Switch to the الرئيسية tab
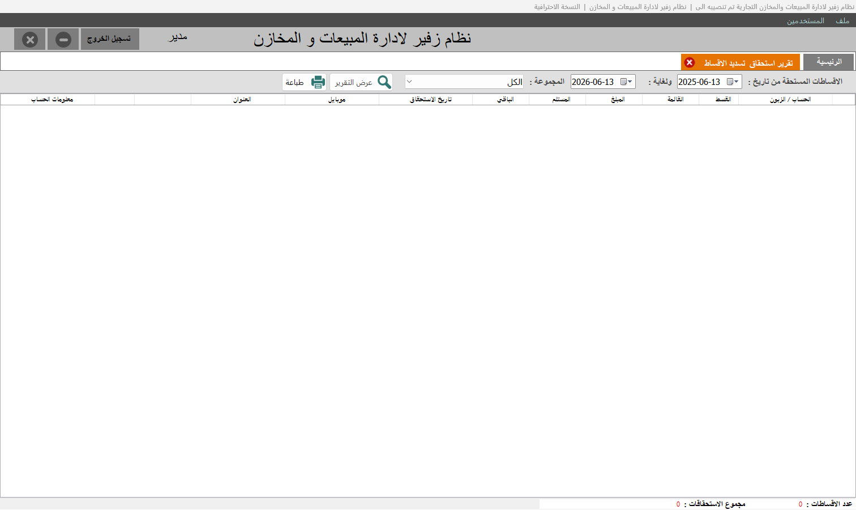Viewport: 856px width, 510px height. (x=828, y=62)
